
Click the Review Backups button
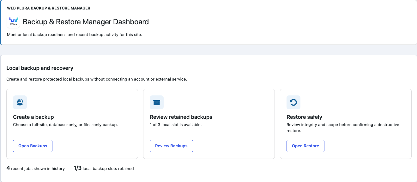pyautogui.click(x=171, y=146)
